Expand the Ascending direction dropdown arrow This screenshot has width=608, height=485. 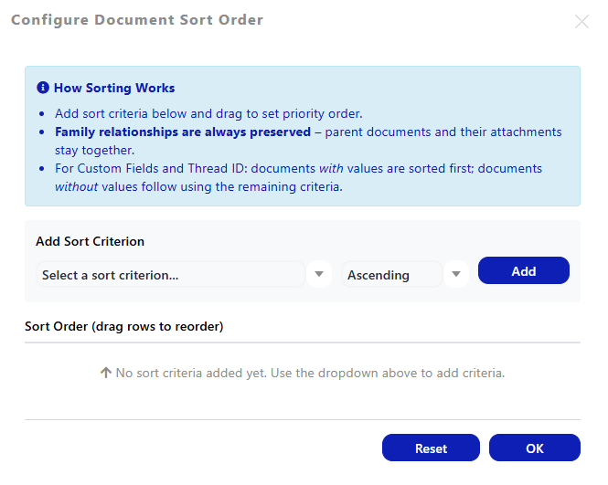pyautogui.click(x=456, y=274)
